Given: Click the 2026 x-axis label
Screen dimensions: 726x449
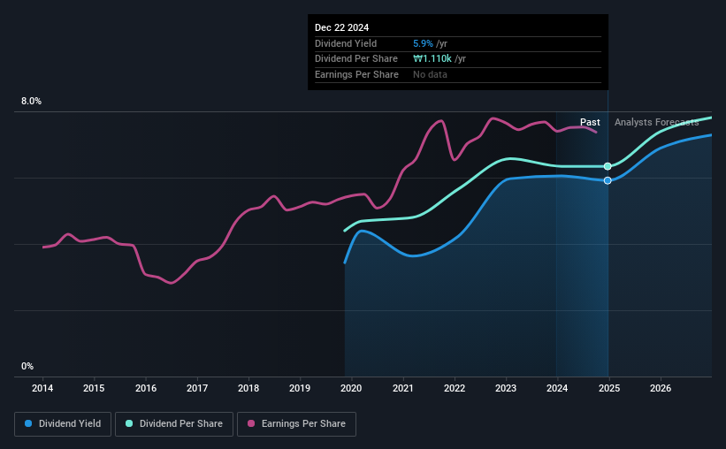Looking at the screenshot, I should (661, 388).
